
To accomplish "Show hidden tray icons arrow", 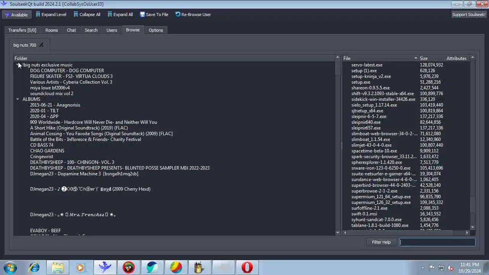I will pyautogui.click(x=423, y=268).
